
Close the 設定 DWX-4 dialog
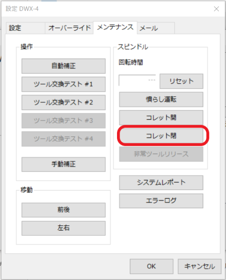tap(216, 9)
